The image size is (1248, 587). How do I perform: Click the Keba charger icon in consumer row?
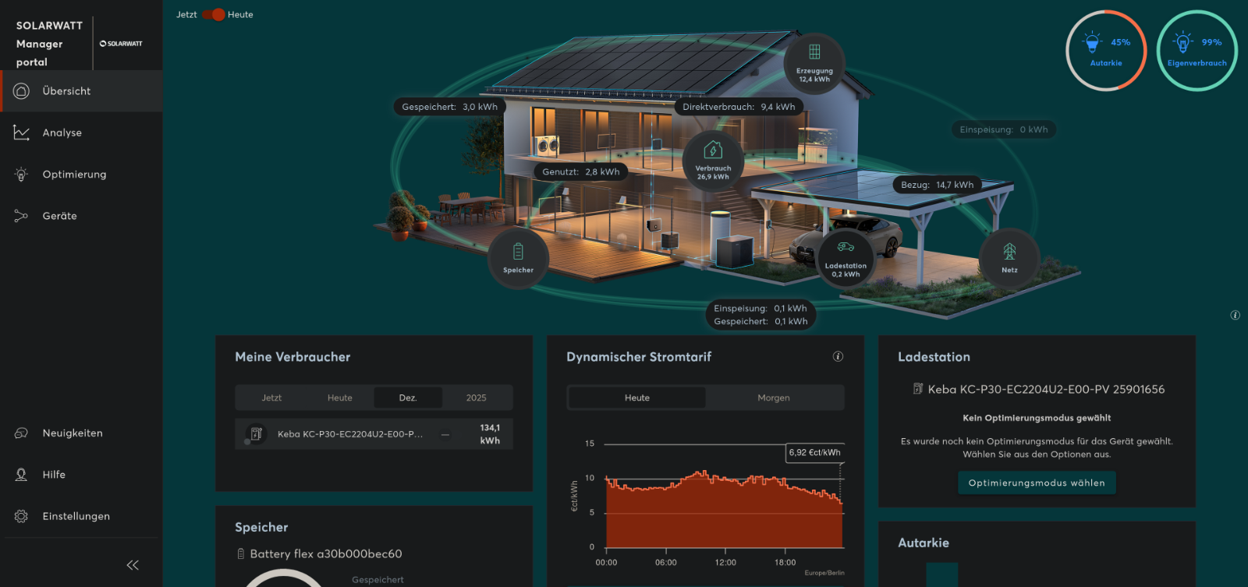(256, 433)
